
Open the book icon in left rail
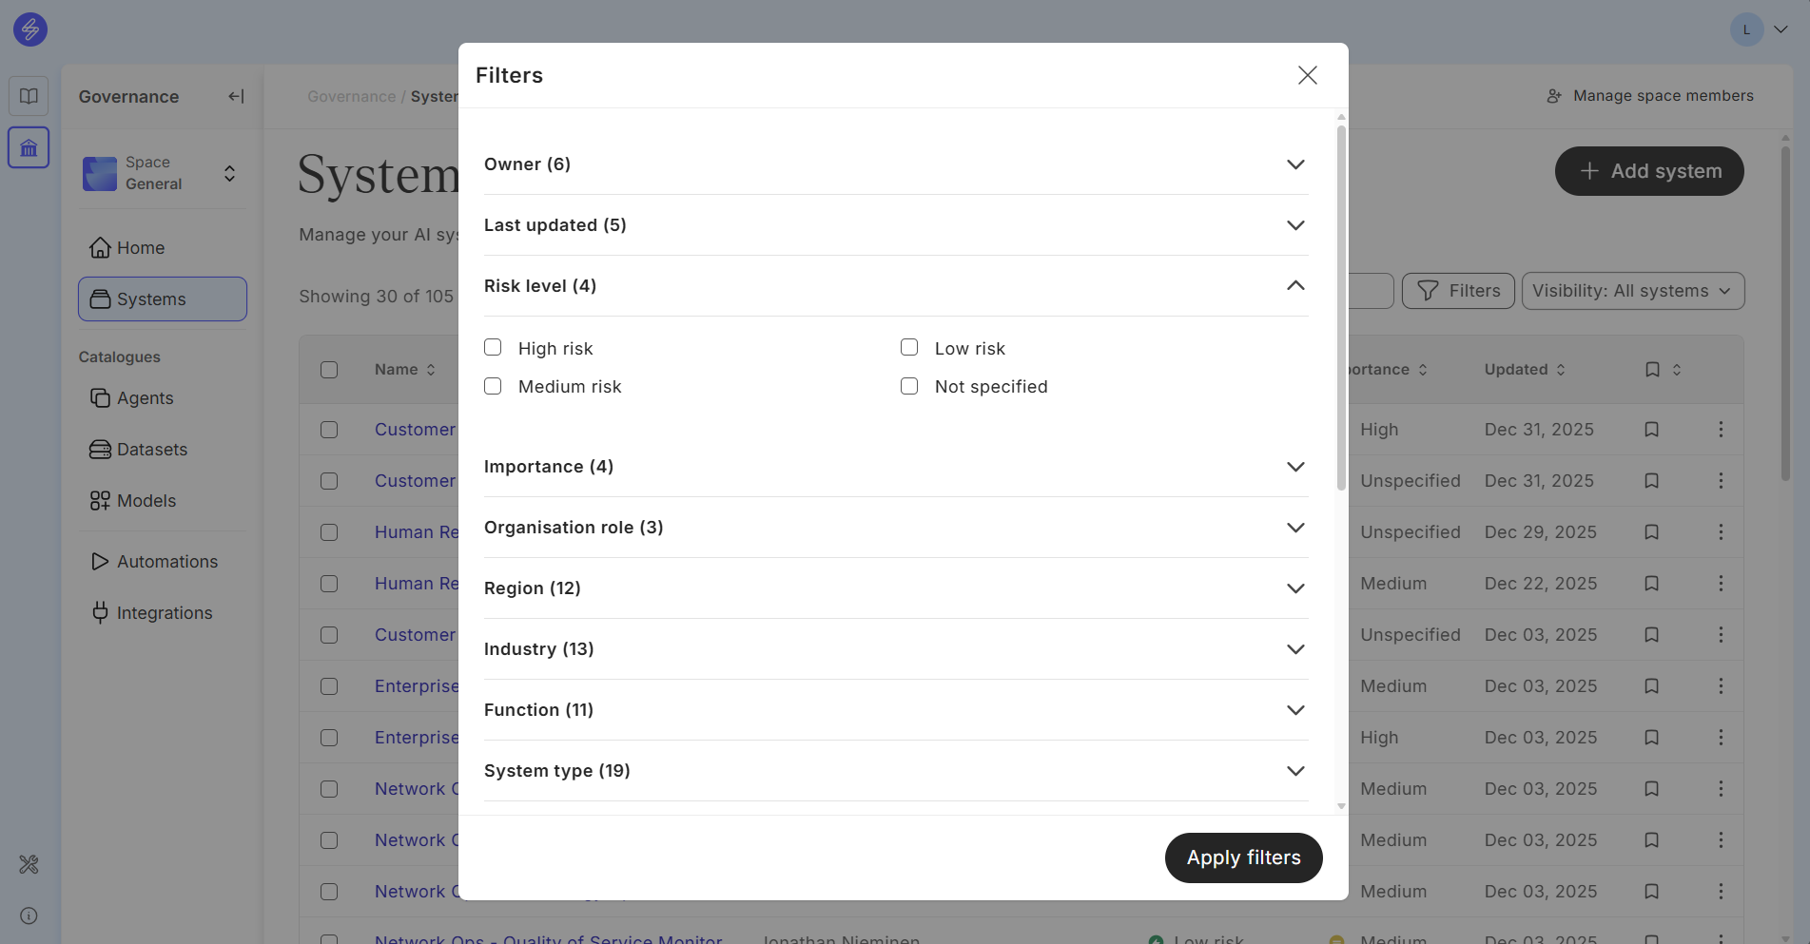[29, 96]
